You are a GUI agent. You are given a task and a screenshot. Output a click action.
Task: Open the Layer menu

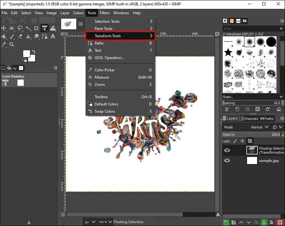point(65,13)
